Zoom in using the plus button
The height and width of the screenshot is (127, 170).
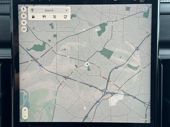(25, 110)
